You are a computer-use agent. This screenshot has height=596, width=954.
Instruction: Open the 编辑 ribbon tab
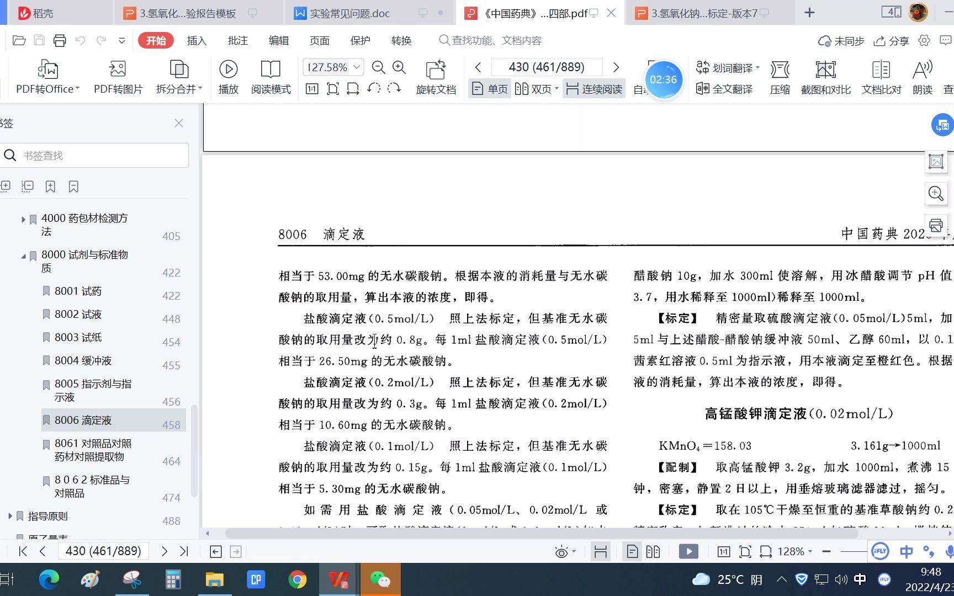point(278,40)
